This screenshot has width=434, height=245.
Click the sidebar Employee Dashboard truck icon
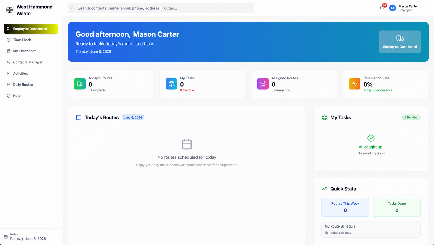(x=9, y=29)
